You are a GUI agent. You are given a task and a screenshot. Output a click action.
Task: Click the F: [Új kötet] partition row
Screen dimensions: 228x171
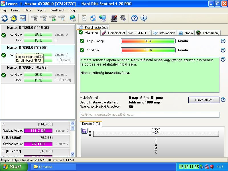tap(35, 152)
